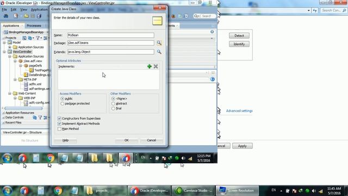Image resolution: width=348 pixels, height=196 pixels.
Task: Open the Edit menu
Action: (14, 10)
